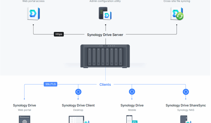Click the Https protocol badge

[x=59, y=34]
